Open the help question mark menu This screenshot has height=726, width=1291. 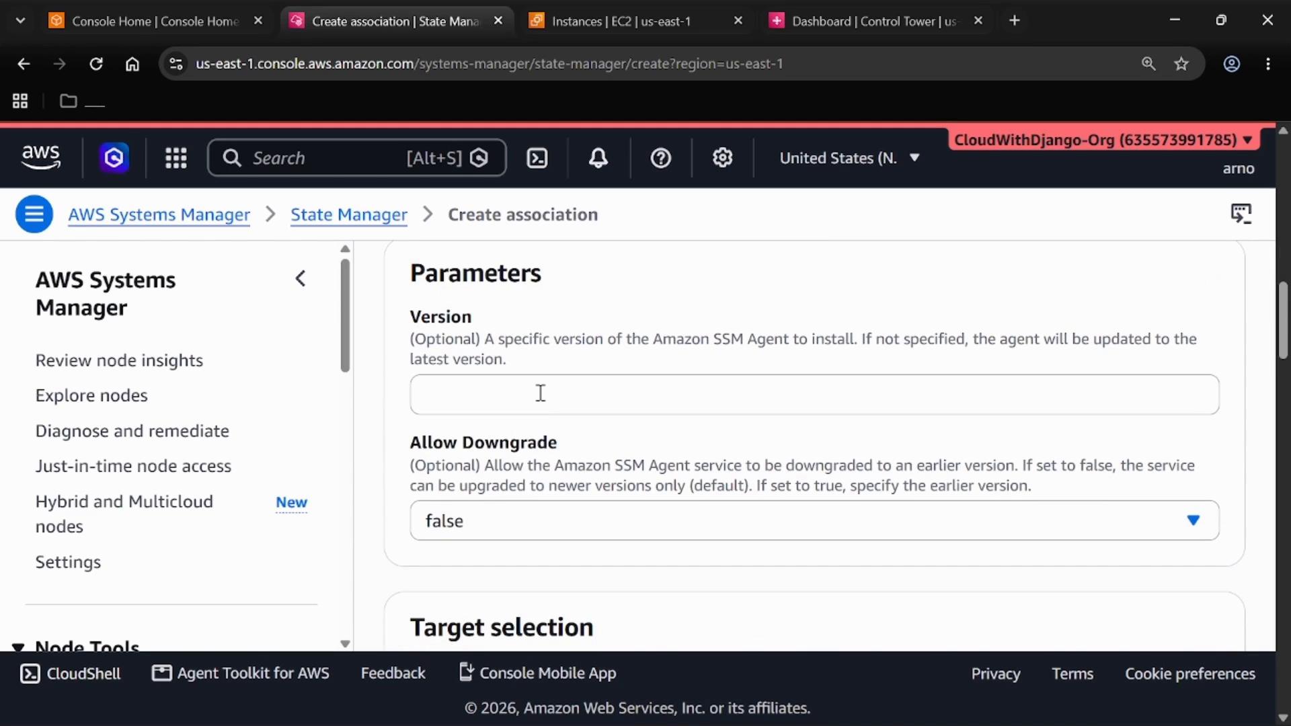point(661,158)
